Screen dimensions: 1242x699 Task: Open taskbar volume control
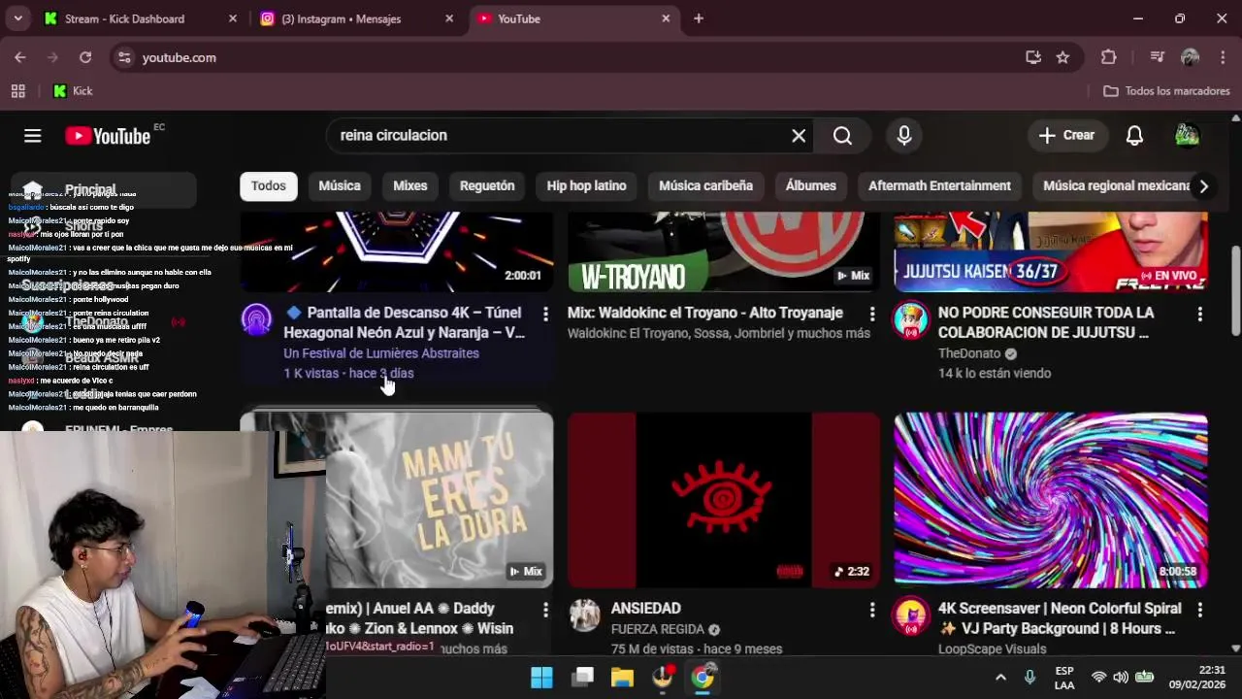pyautogui.click(x=1121, y=678)
